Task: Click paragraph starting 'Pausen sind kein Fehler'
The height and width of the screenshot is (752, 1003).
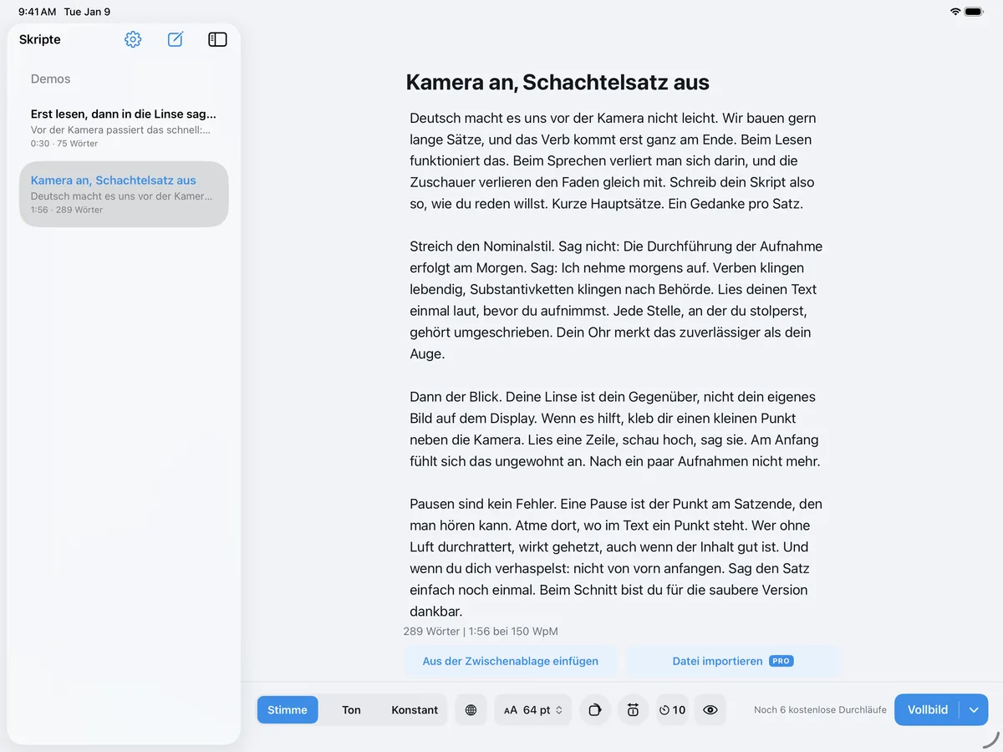Action: pyautogui.click(x=617, y=557)
